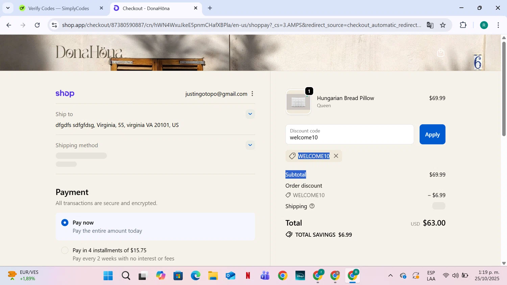Open the volume speaker icon
The height and width of the screenshot is (285, 507).
pyautogui.click(x=455, y=276)
